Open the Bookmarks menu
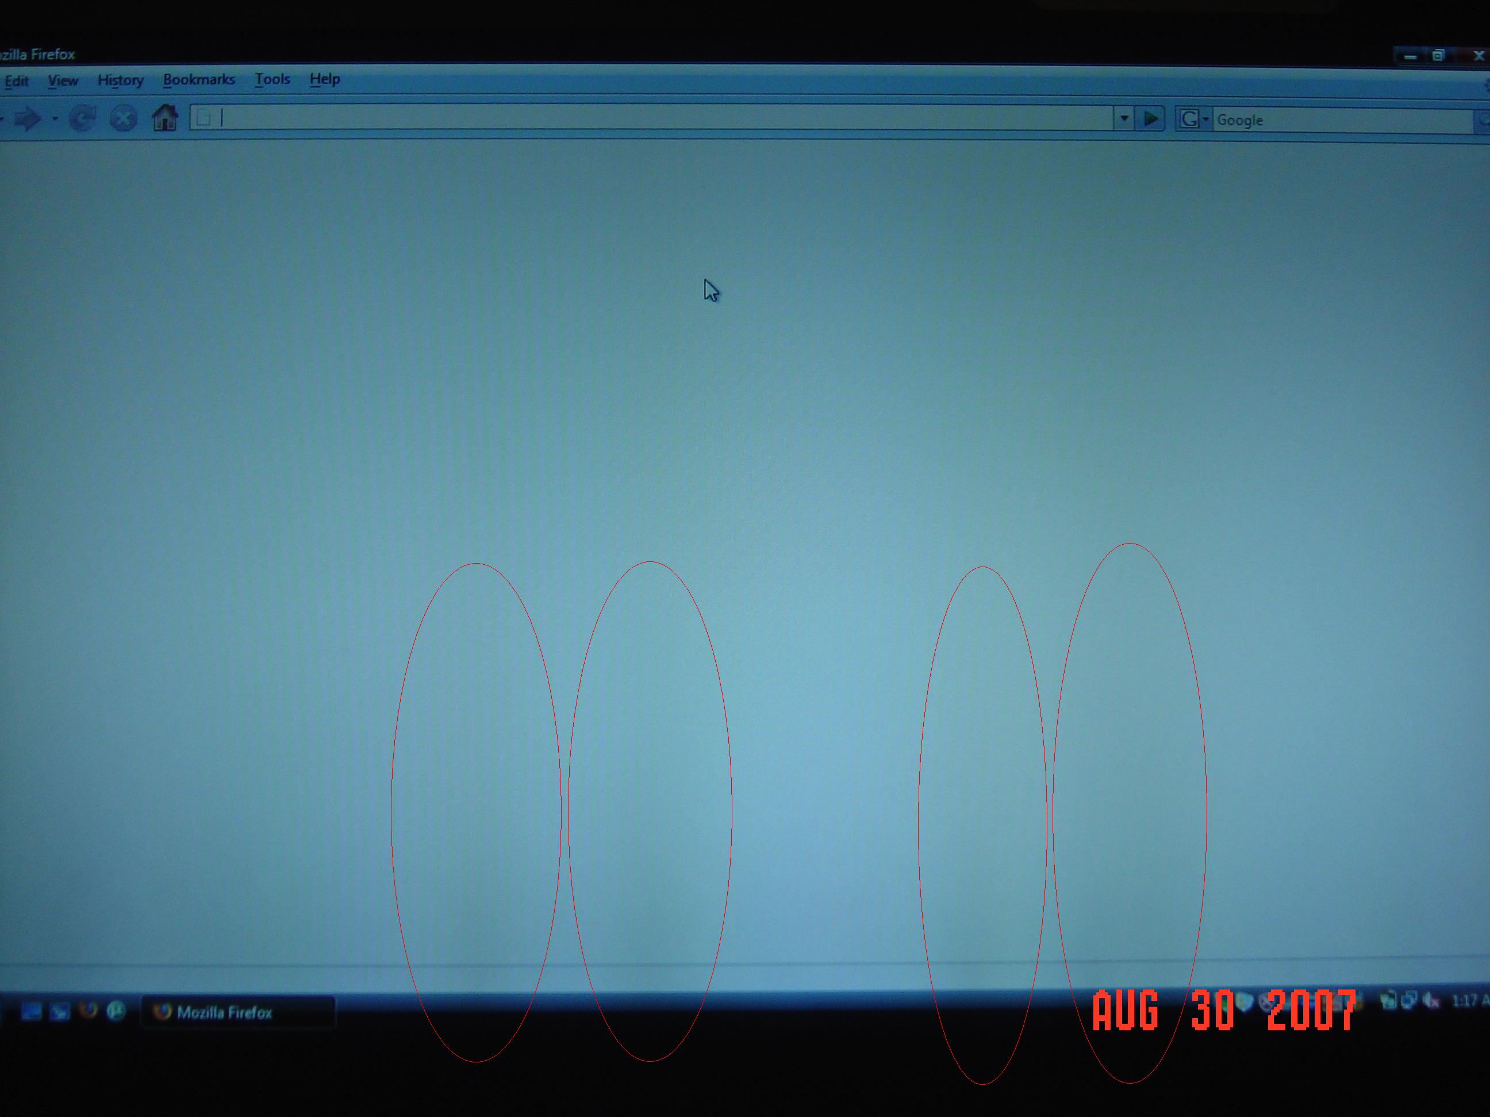Image resolution: width=1490 pixels, height=1117 pixels. [199, 79]
